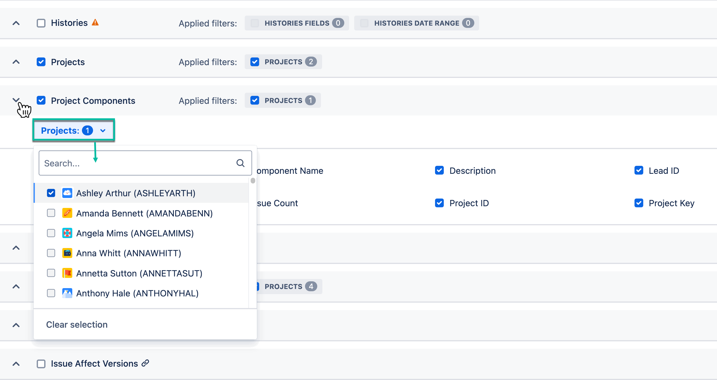This screenshot has height=380, width=717.
Task: Uncheck the Project Key field checkbox
Action: (639, 203)
